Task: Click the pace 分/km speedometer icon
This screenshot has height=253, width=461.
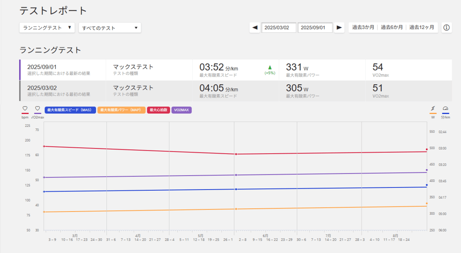Action: coord(446,108)
